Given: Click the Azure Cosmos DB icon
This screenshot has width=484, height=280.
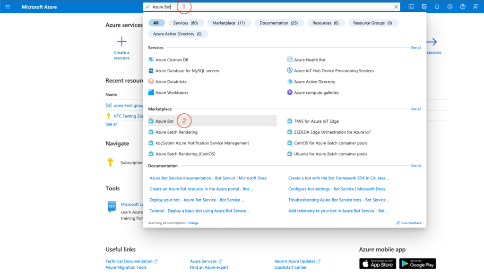Looking at the screenshot, I should [151, 59].
